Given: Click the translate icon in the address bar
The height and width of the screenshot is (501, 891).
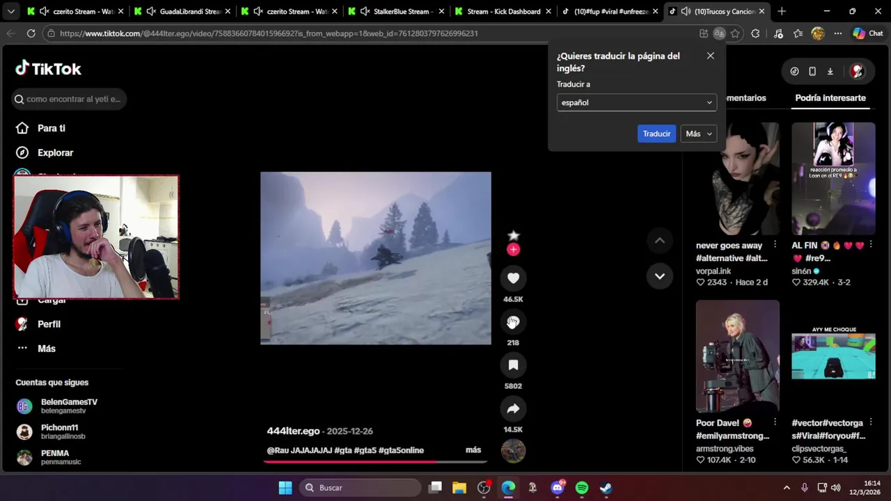Looking at the screenshot, I should (x=719, y=33).
